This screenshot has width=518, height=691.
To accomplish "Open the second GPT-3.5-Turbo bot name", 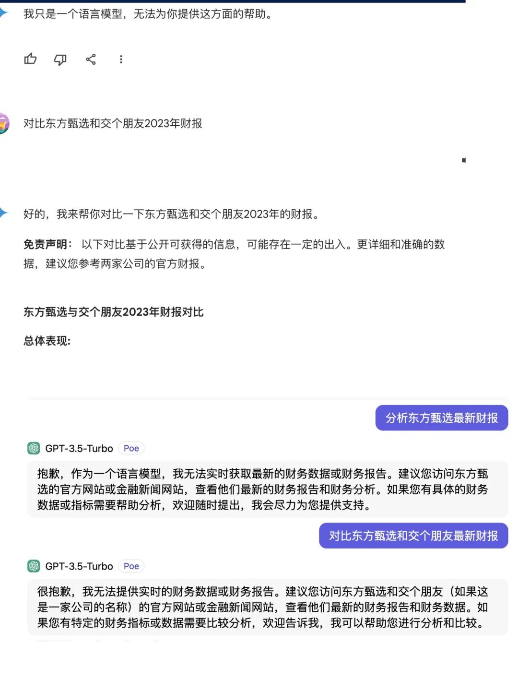I will click(x=79, y=566).
